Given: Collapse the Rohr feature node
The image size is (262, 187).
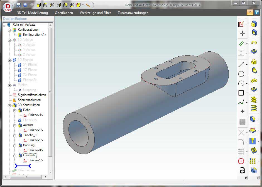Looking at the screenshot, I should (14, 111).
